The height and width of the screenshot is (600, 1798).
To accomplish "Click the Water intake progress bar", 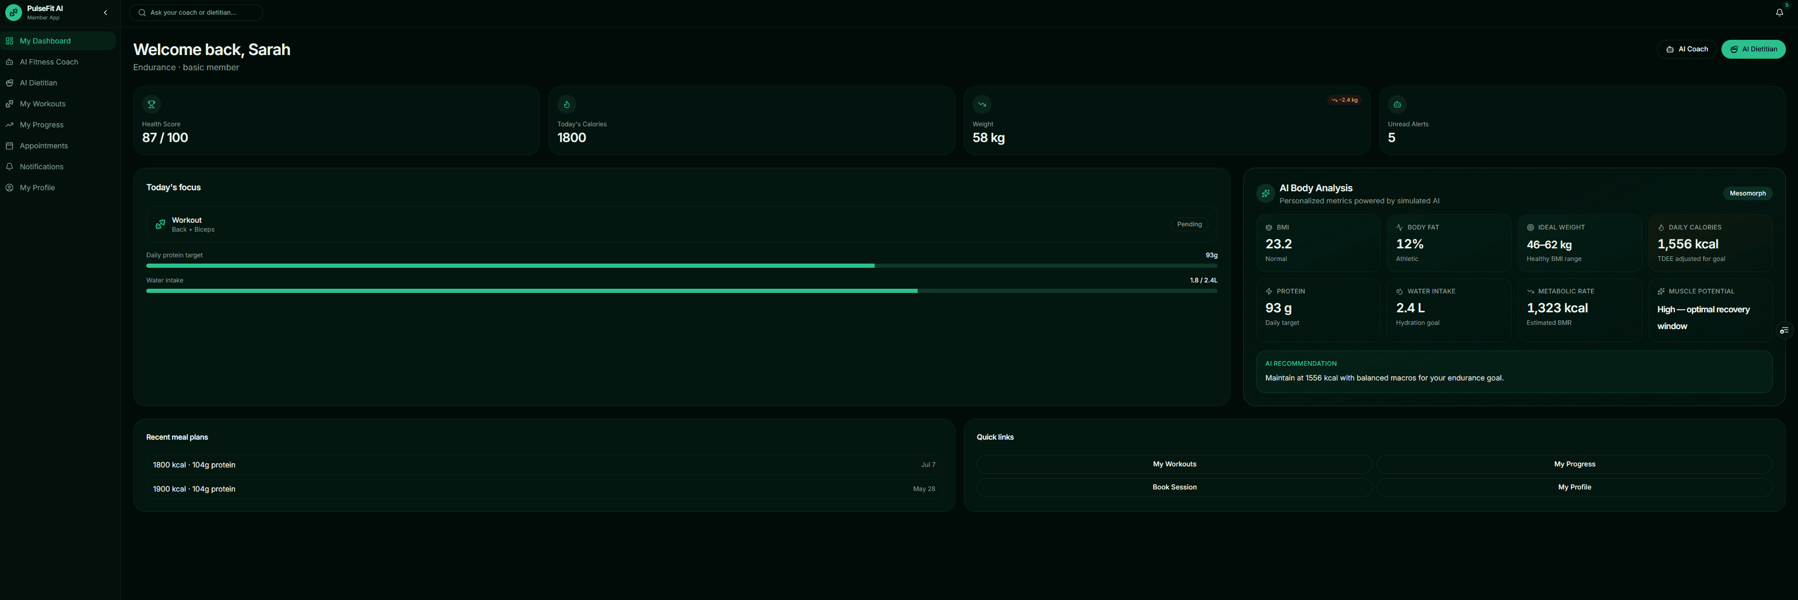I will coord(681,291).
